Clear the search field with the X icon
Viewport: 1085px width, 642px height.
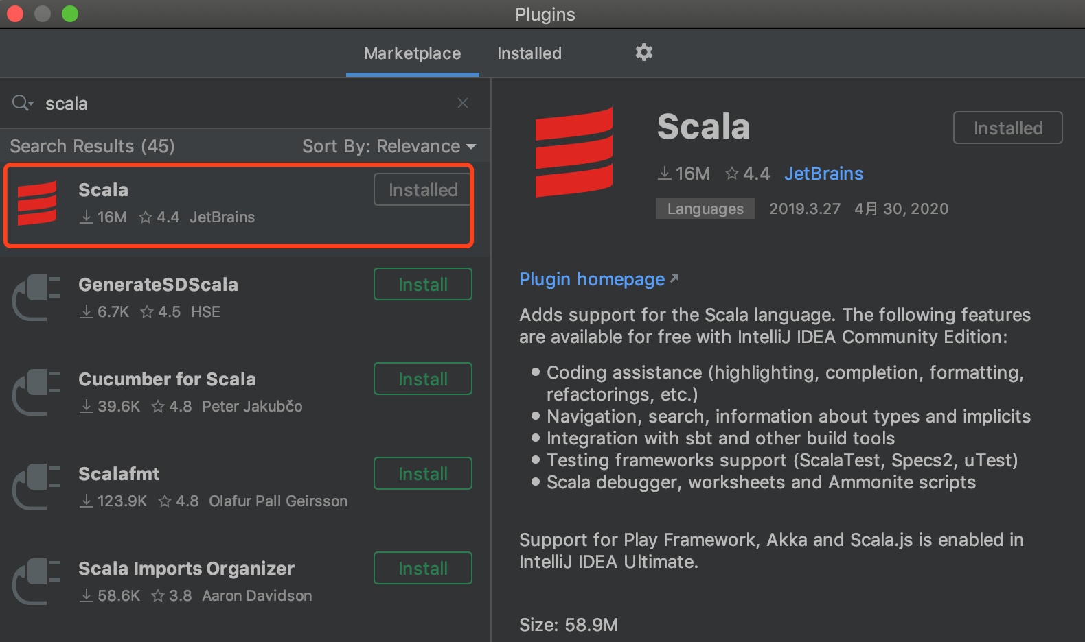pos(463,103)
